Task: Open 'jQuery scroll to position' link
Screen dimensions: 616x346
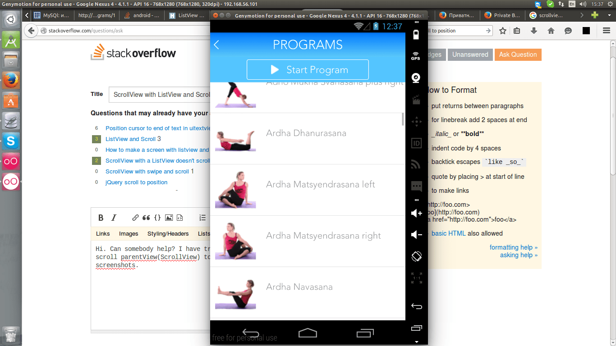Action: [x=136, y=182]
